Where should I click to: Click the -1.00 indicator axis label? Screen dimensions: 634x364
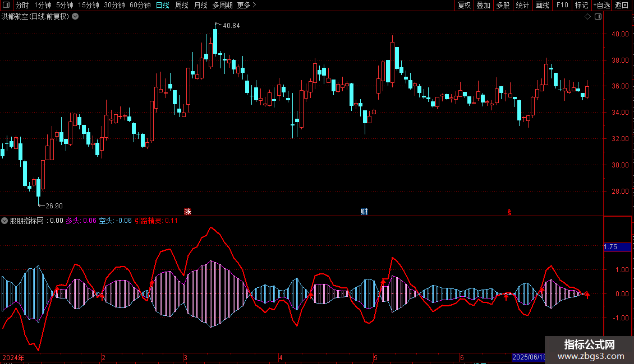pos(620,318)
